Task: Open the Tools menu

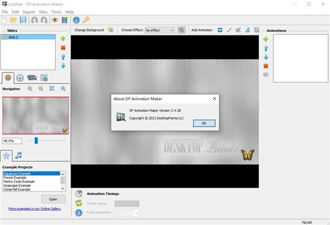Action: click(56, 12)
